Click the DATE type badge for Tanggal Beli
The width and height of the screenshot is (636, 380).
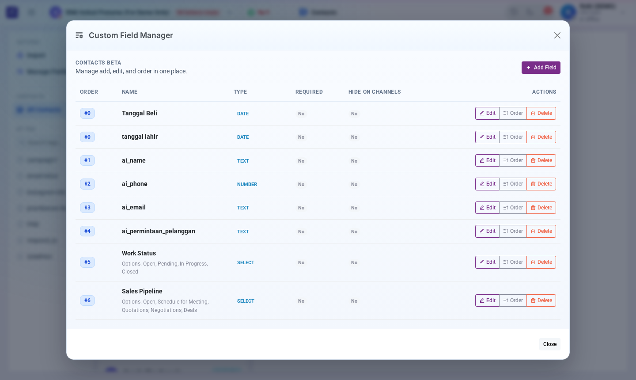[243, 114]
